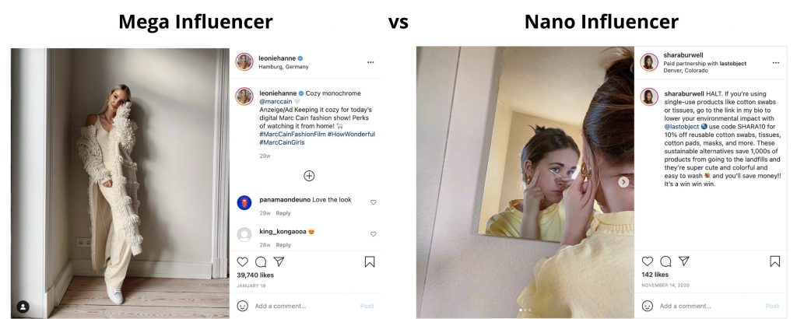Load more comments with plus circle
This screenshot has width=797, height=319.
coord(309,176)
